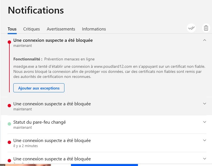Click red dot of the collapsed 'maintenant' connection alert
This screenshot has height=166, width=212.
9,106
